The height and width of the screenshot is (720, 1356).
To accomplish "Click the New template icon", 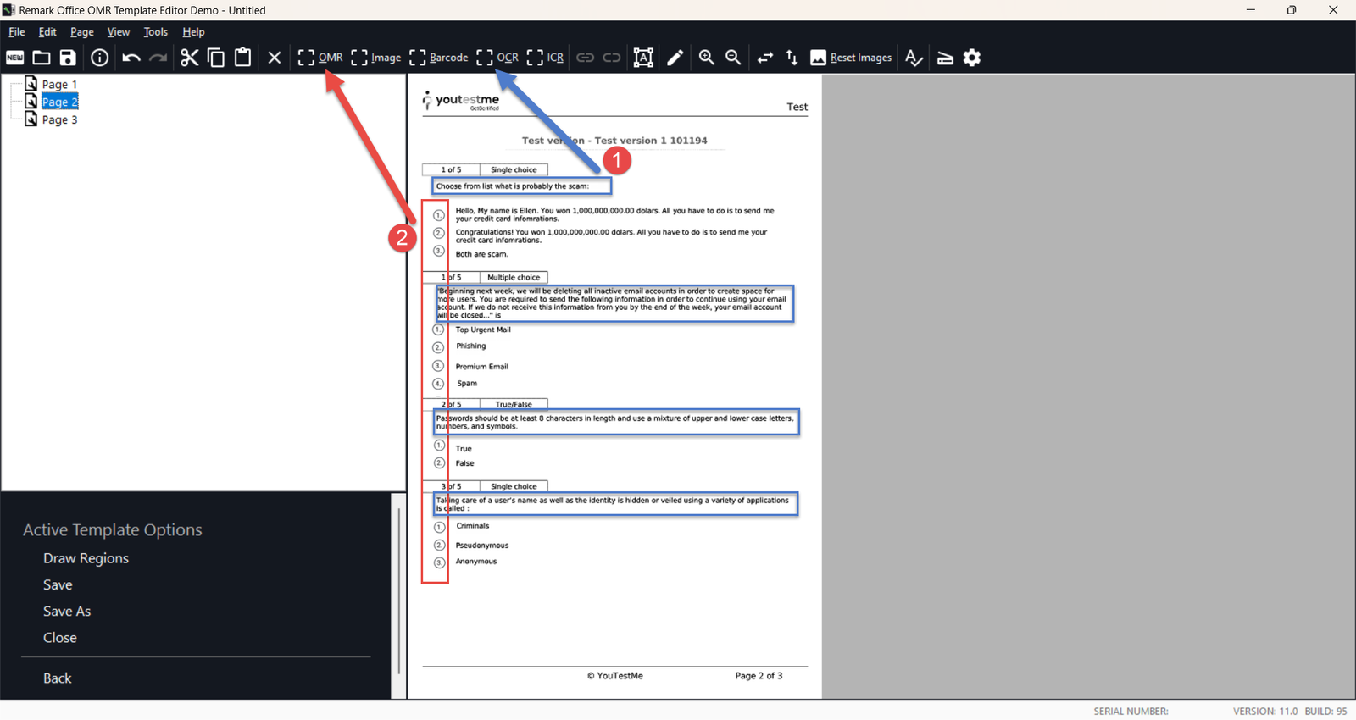I will (x=15, y=58).
